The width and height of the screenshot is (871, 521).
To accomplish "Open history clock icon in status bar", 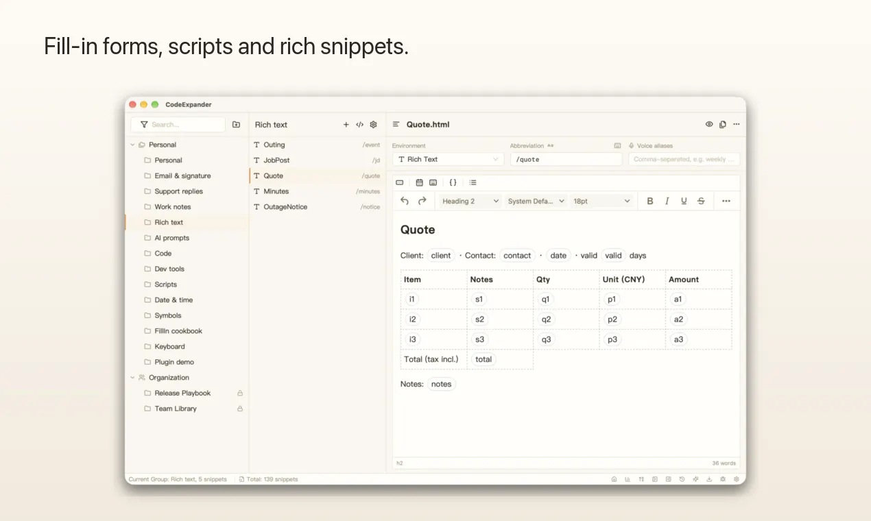I will coord(682,479).
